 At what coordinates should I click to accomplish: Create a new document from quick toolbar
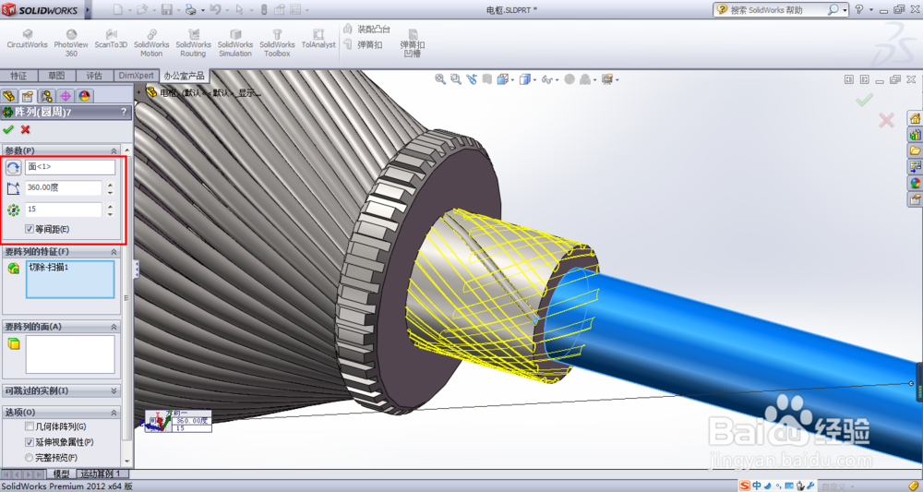click(x=118, y=9)
